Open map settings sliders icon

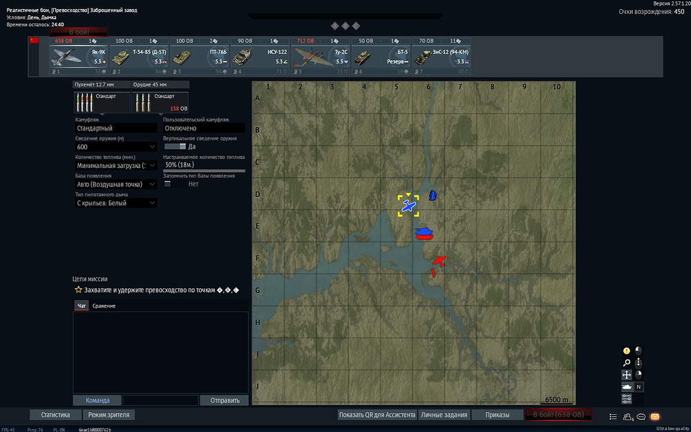click(626, 399)
